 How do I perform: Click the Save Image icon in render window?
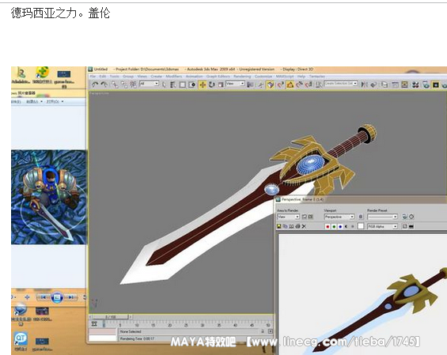[279, 226]
